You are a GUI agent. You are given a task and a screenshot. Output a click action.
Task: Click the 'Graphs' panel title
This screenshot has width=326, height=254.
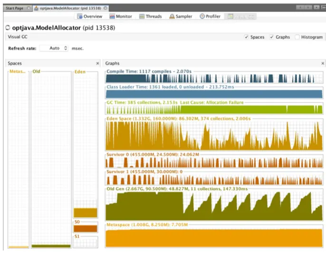[112, 63]
